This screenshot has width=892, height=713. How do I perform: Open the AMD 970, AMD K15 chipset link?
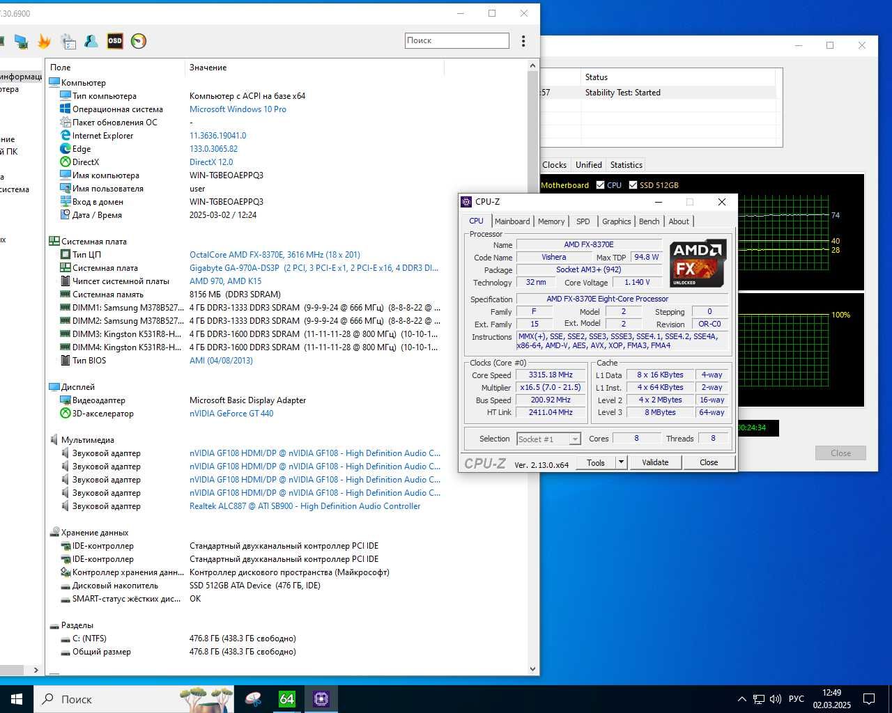tap(226, 281)
